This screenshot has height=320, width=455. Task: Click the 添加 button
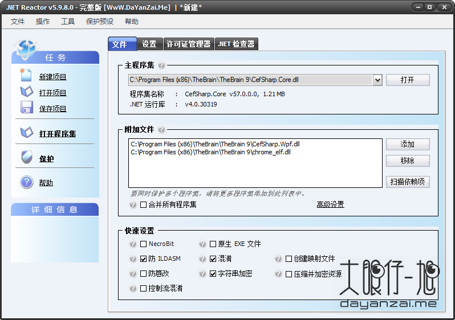[408, 145]
